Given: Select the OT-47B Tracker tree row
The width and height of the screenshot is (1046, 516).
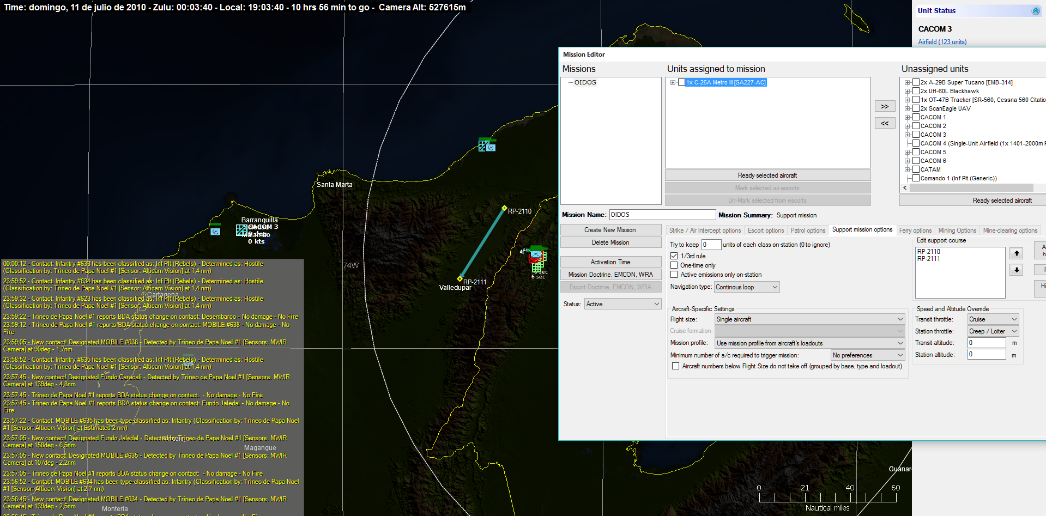Looking at the screenshot, I should click(x=983, y=100).
